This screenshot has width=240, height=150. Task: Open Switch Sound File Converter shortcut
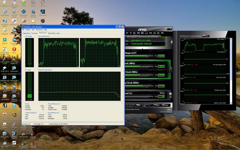pos(14,116)
